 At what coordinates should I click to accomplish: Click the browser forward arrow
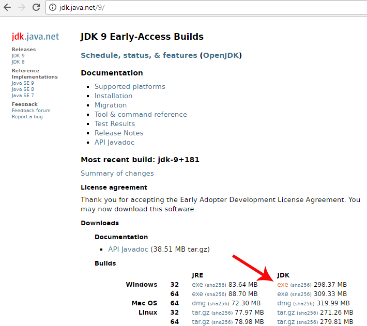tap(22, 7)
